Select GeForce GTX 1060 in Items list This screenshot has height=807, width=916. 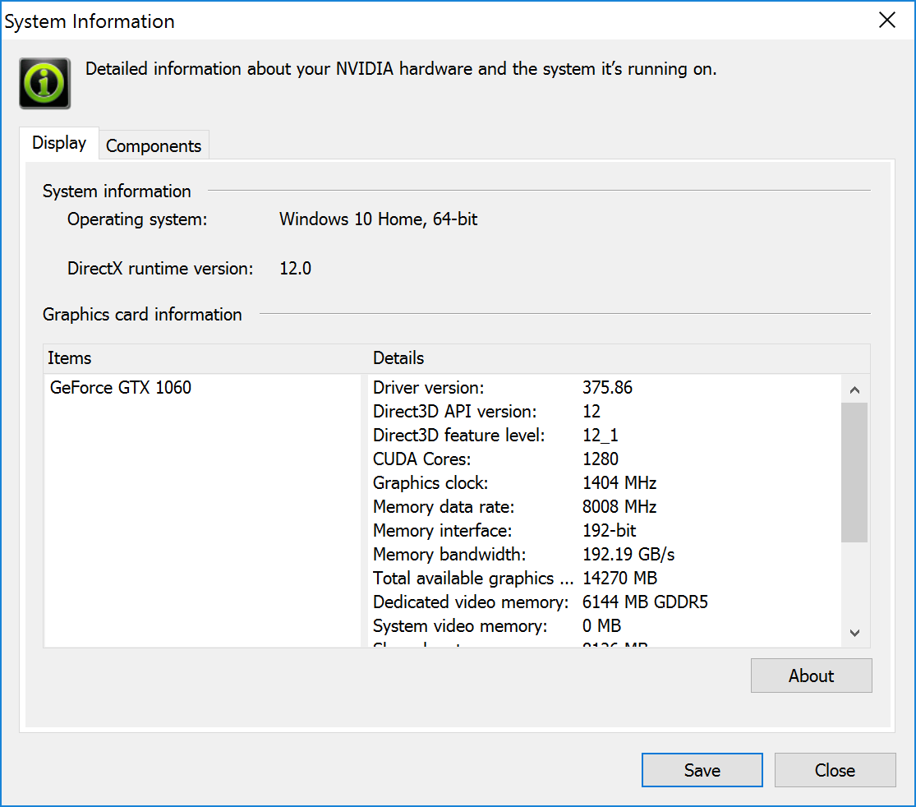pyautogui.click(x=120, y=387)
